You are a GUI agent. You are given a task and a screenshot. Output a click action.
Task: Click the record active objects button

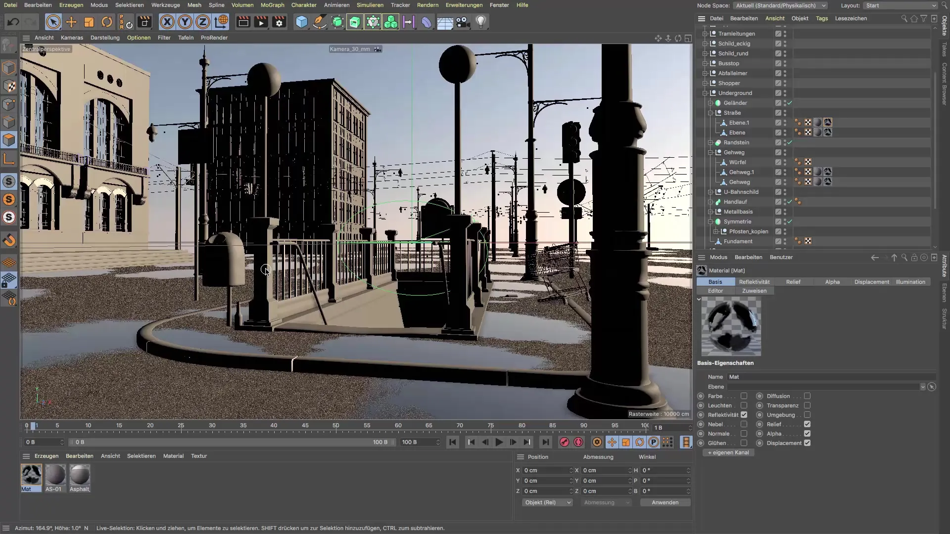click(564, 442)
